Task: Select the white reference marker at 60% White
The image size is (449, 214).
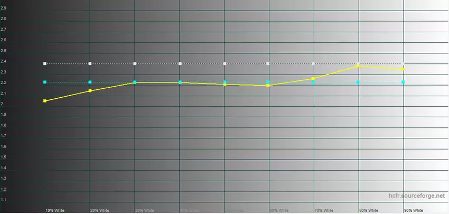Action: [x=268, y=63]
